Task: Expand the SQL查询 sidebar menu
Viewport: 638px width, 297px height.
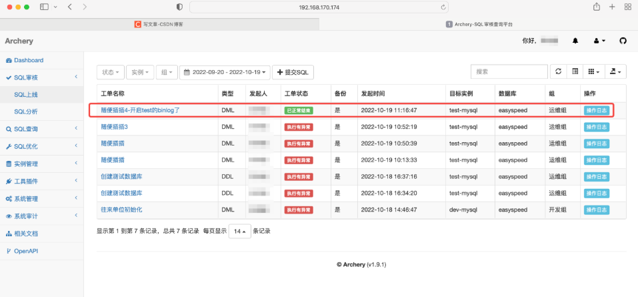Action: [41, 129]
